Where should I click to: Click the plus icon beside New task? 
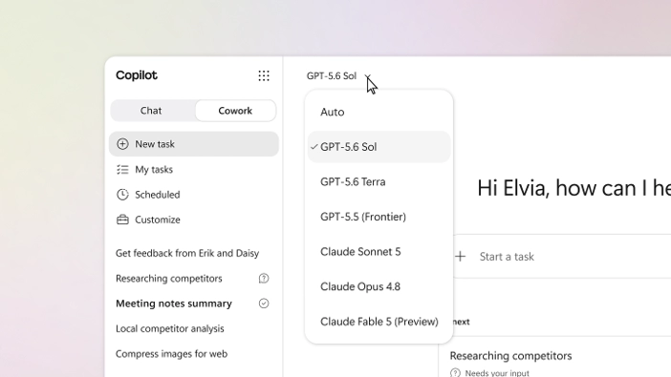122,144
